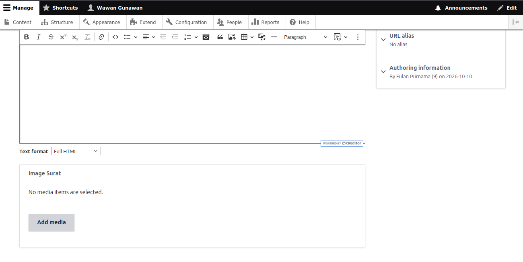The image size is (523, 262).
Task: Click inside the CKEditor text area
Action: pos(192,94)
